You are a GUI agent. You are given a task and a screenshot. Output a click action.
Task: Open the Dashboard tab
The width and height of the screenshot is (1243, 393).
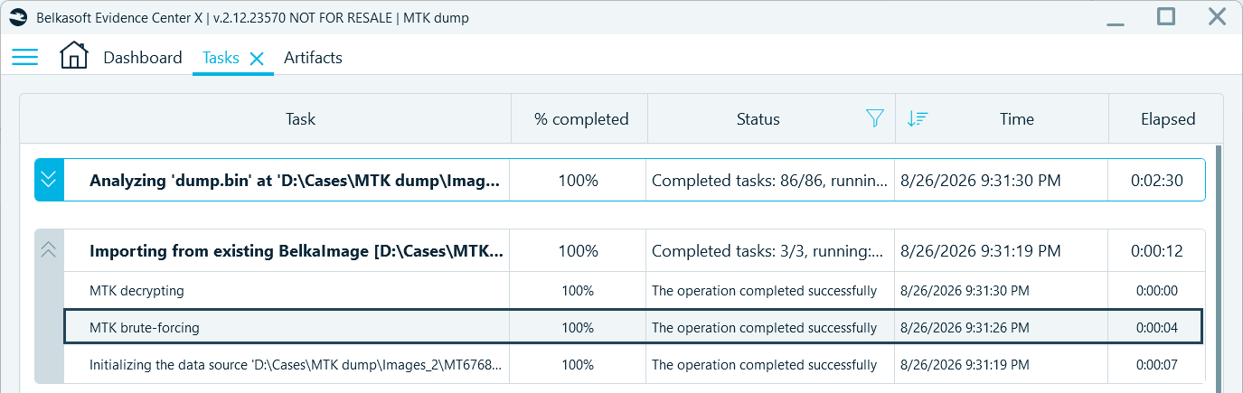click(x=143, y=58)
